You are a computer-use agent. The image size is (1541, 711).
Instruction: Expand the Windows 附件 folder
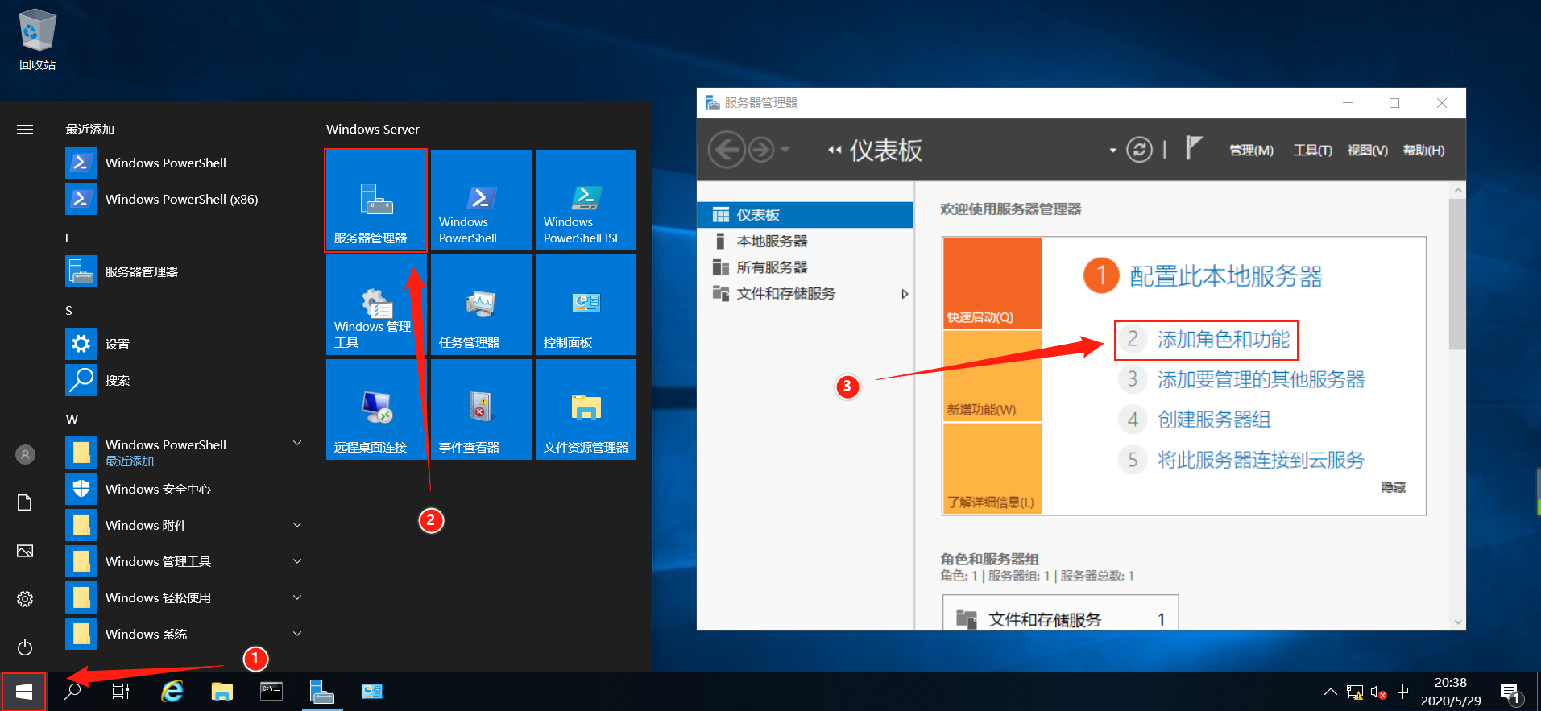pos(297,525)
